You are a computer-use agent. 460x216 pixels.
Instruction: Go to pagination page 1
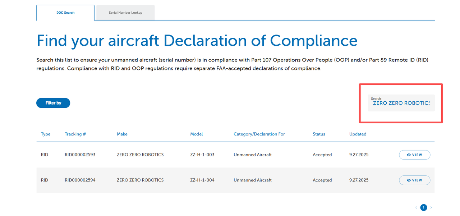coord(424,207)
